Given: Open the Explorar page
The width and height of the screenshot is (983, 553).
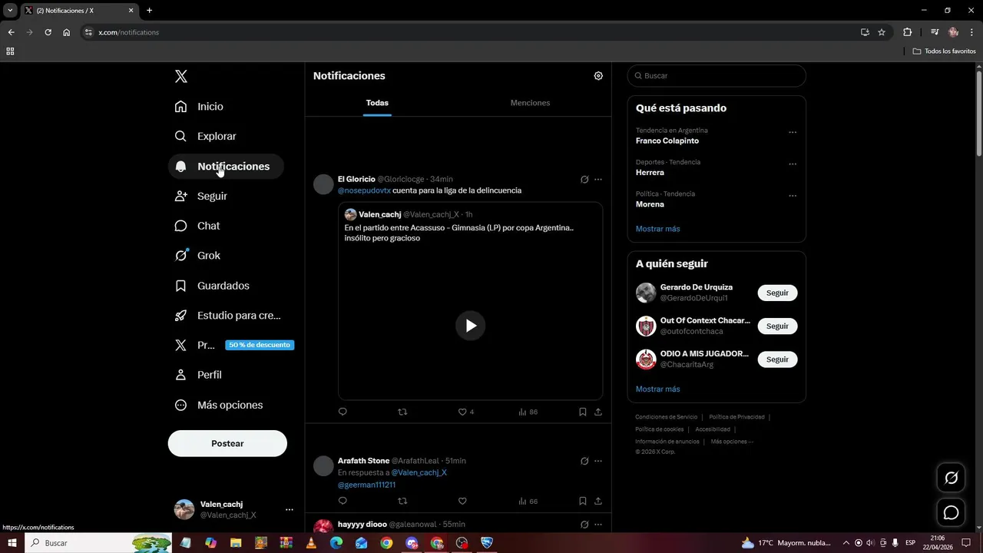Looking at the screenshot, I should click(x=206, y=136).
